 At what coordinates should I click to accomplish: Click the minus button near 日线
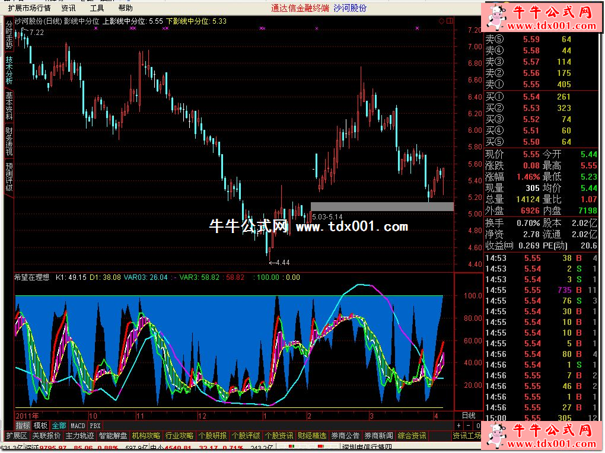click(468, 426)
